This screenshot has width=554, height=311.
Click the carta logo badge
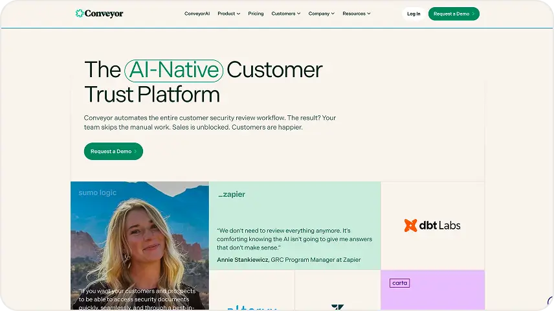399,283
